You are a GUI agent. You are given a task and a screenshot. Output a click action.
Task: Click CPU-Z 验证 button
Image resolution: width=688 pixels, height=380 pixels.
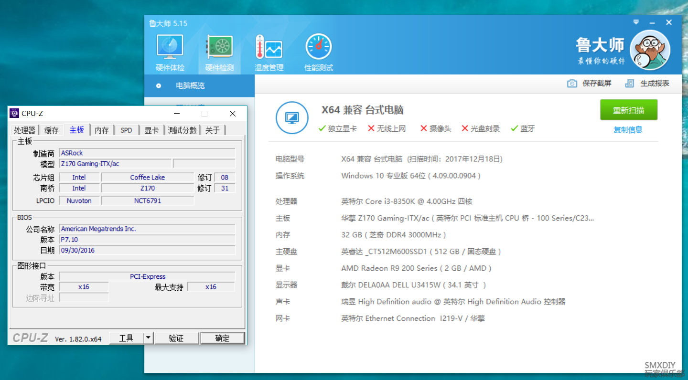tap(176, 338)
